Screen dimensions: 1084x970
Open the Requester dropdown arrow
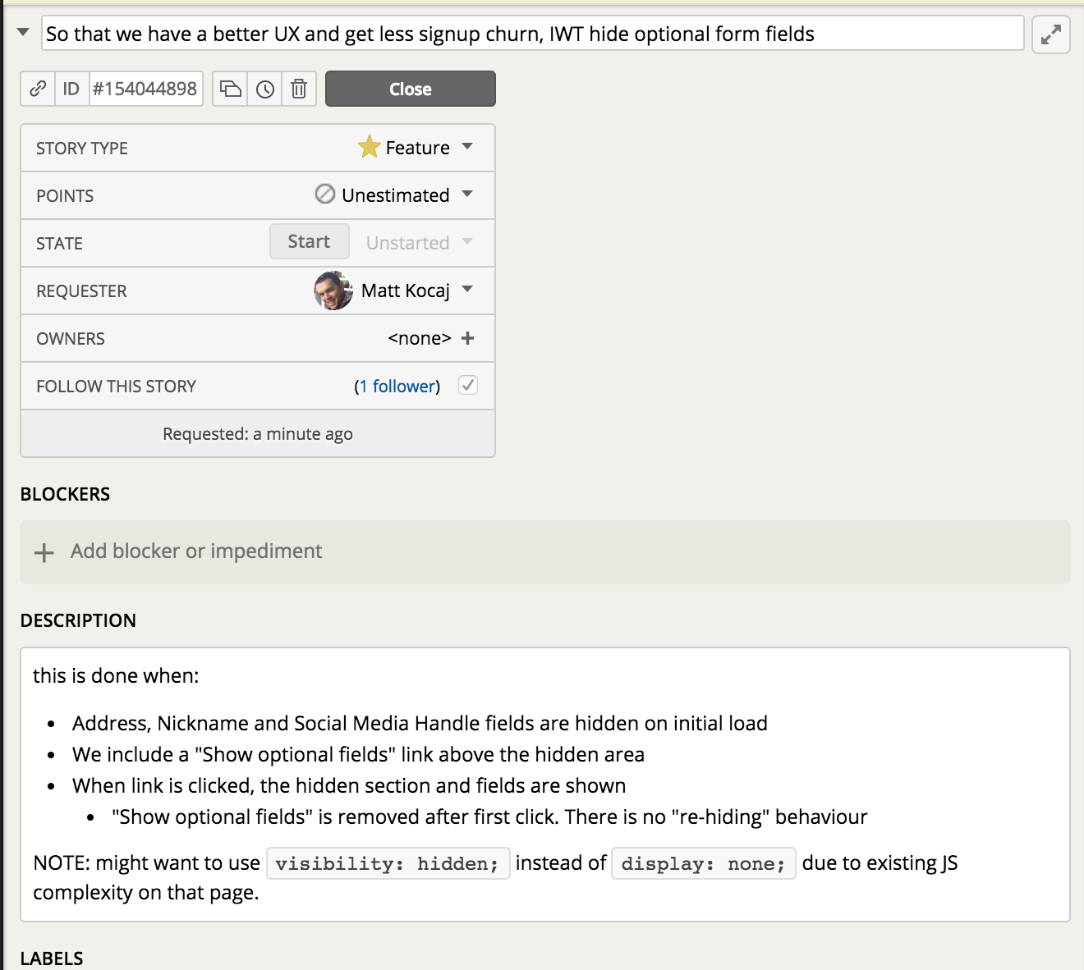467,290
